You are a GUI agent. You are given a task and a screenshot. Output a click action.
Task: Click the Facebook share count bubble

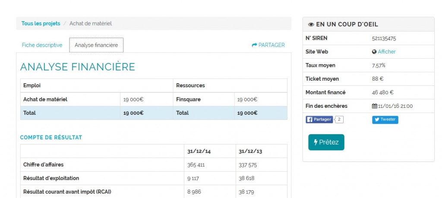click(x=339, y=119)
